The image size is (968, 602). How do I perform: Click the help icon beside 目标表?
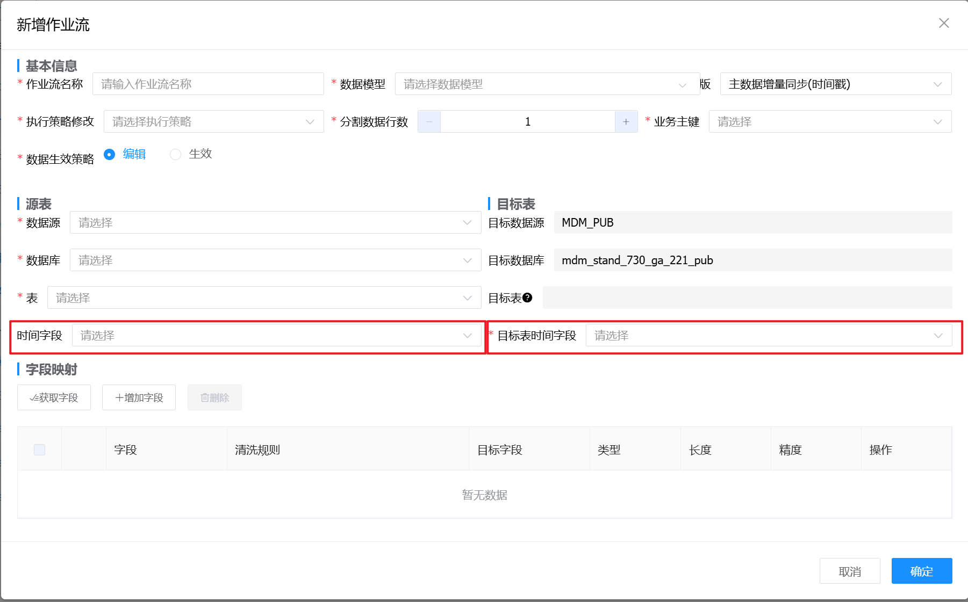[x=527, y=298]
